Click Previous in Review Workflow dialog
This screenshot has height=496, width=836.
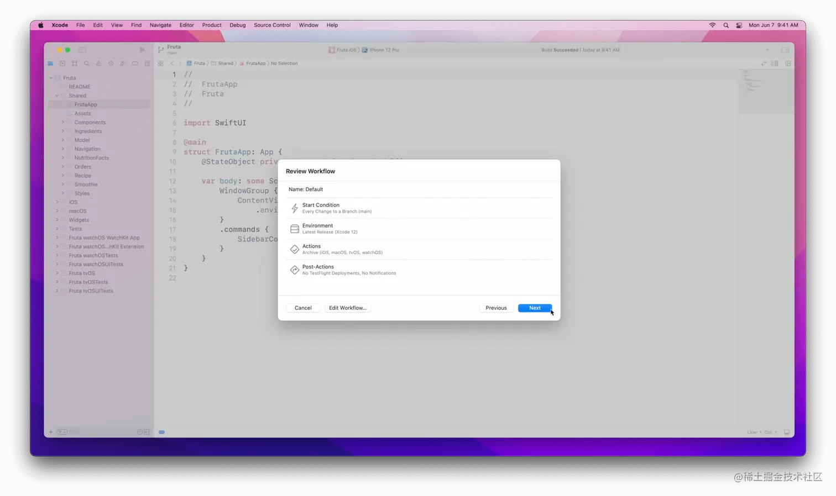[496, 308]
